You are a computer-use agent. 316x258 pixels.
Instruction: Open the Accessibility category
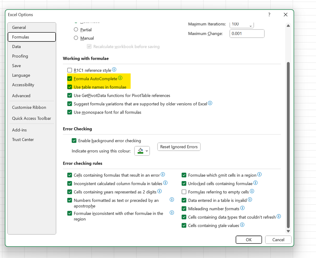(32, 85)
